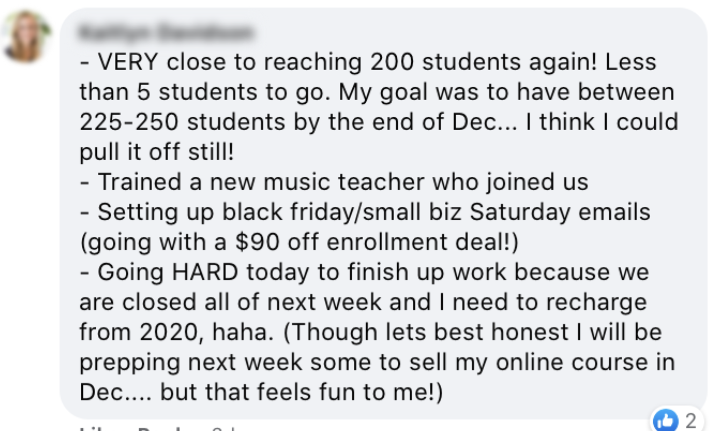Screen dimensions: 713x431
Task: Click the blue thumbs-up reaction icon
Action: (666, 421)
